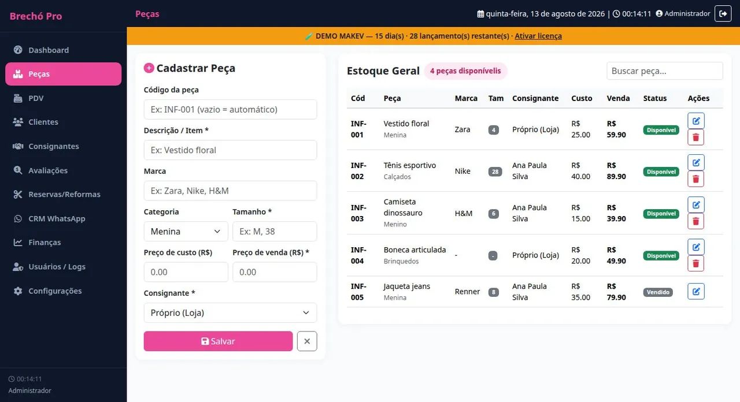Edit the Camiseta dinossauro item INF-003
Viewport: 740px width, 402px height.
pyautogui.click(x=696, y=204)
